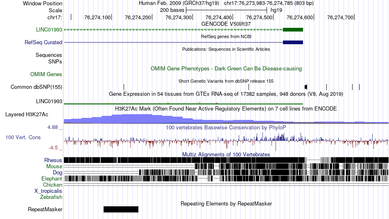This screenshot has height=219, width=389.
Task: Click the Sequences track label
Action: (x=49, y=55)
